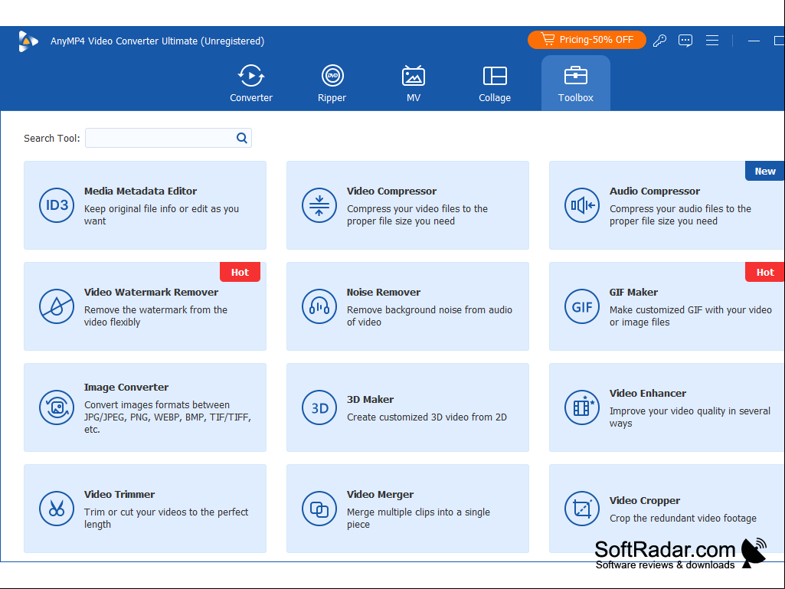785x589 pixels.
Task: Focus the Search Tool input field
Action: (x=168, y=138)
